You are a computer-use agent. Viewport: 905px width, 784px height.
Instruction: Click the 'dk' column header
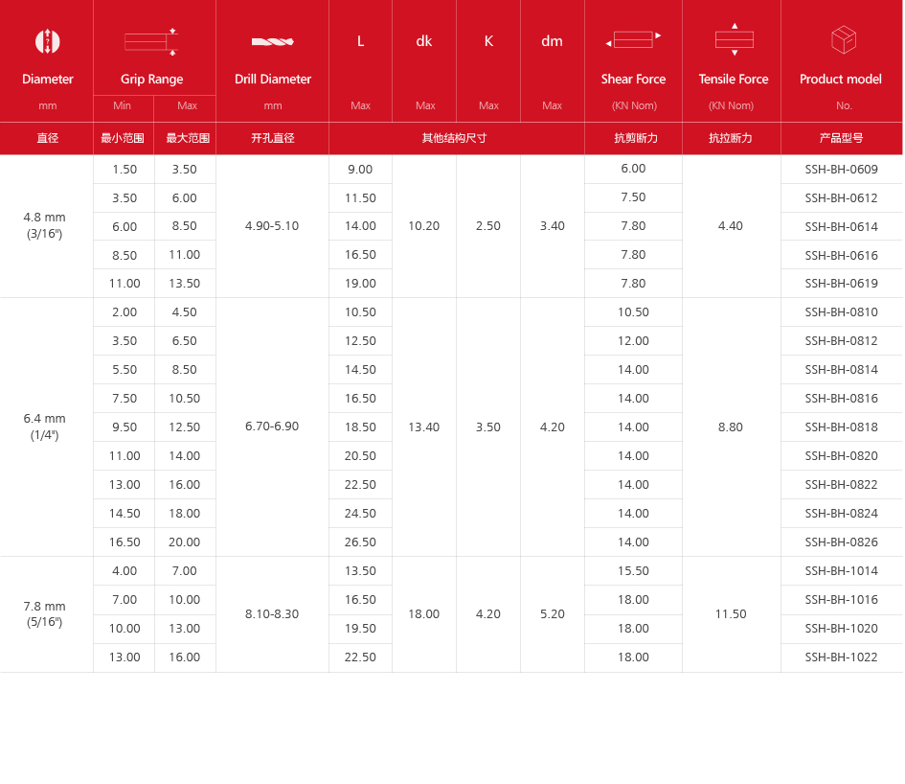coord(424,41)
